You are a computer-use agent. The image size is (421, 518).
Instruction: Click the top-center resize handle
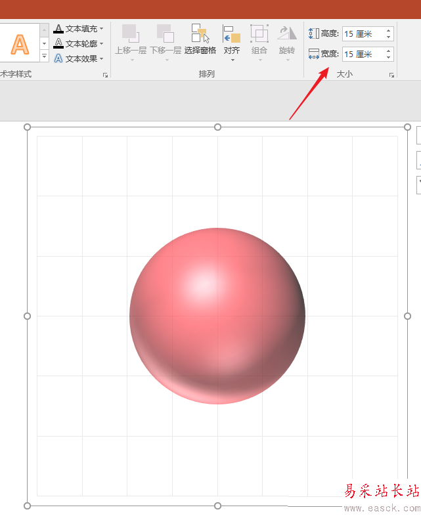217,127
